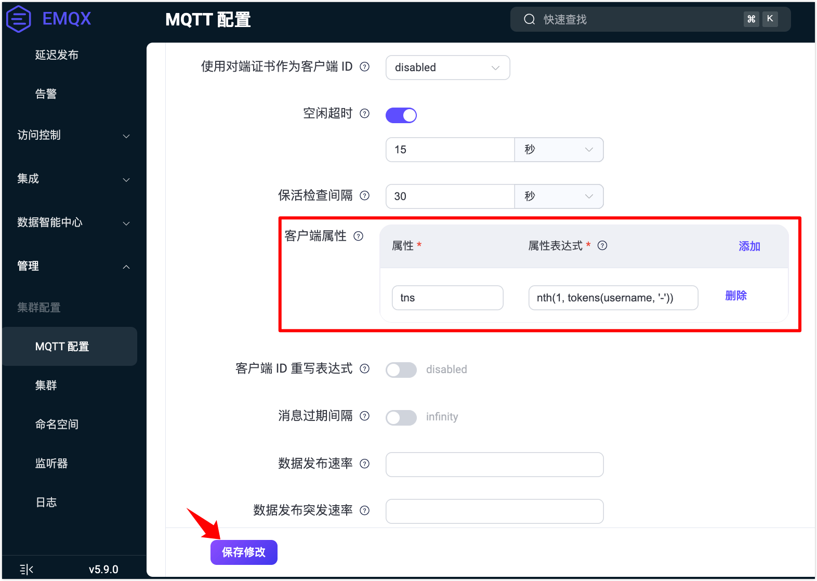This screenshot has width=817, height=581.
Task: Click the EMQX logo icon
Action: pyautogui.click(x=19, y=19)
